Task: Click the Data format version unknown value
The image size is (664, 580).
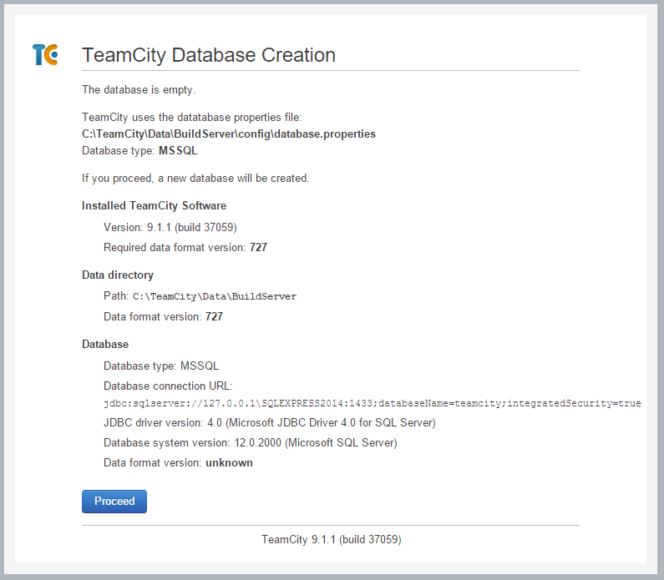Action: pyautogui.click(x=229, y=463)
